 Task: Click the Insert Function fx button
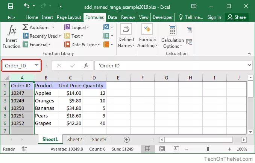point(11,37)
